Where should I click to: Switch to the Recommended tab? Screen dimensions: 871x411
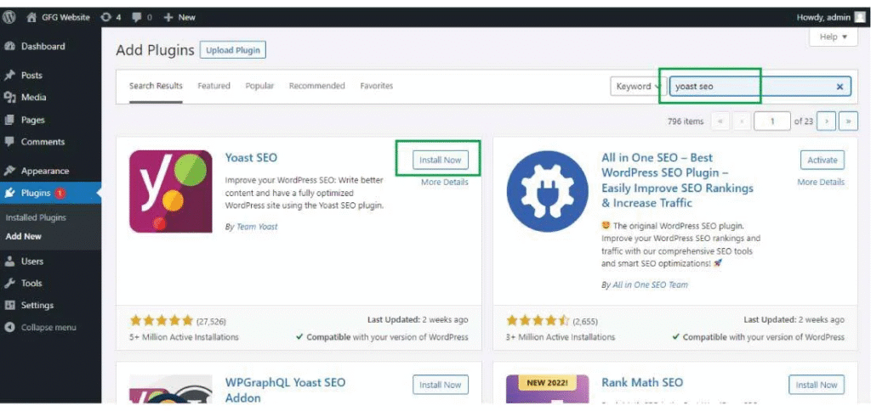pyautogui.click(x=316, y=86)
